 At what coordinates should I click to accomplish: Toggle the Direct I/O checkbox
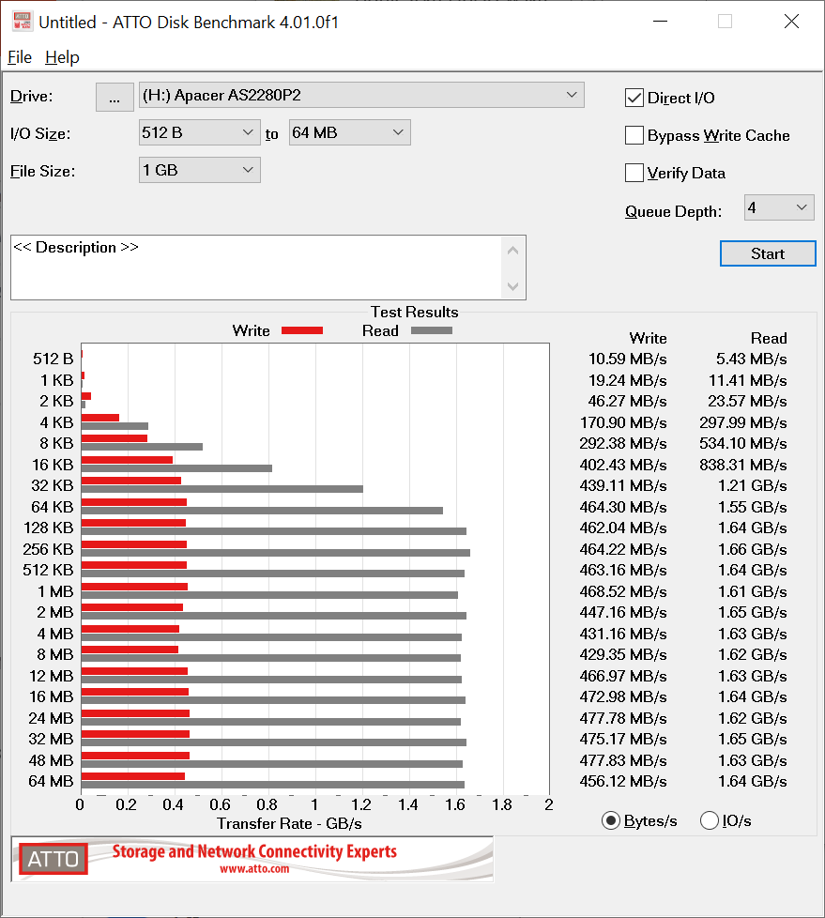[x=634, y=98]
